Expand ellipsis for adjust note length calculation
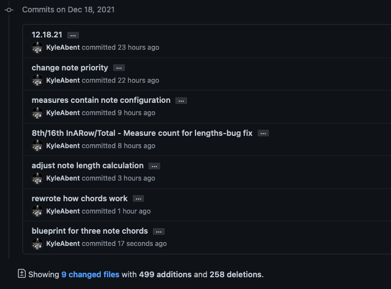391x289 pixels. click(155, 166)
